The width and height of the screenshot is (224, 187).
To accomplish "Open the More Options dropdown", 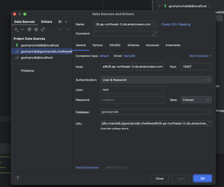I will 200,56.
